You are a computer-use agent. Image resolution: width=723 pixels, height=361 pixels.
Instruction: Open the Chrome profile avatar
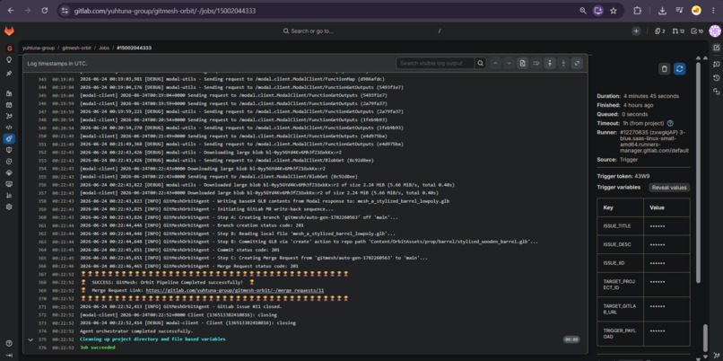(x=696, y=10)
